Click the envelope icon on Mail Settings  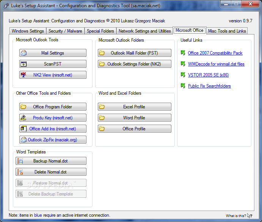coord(24,53)
